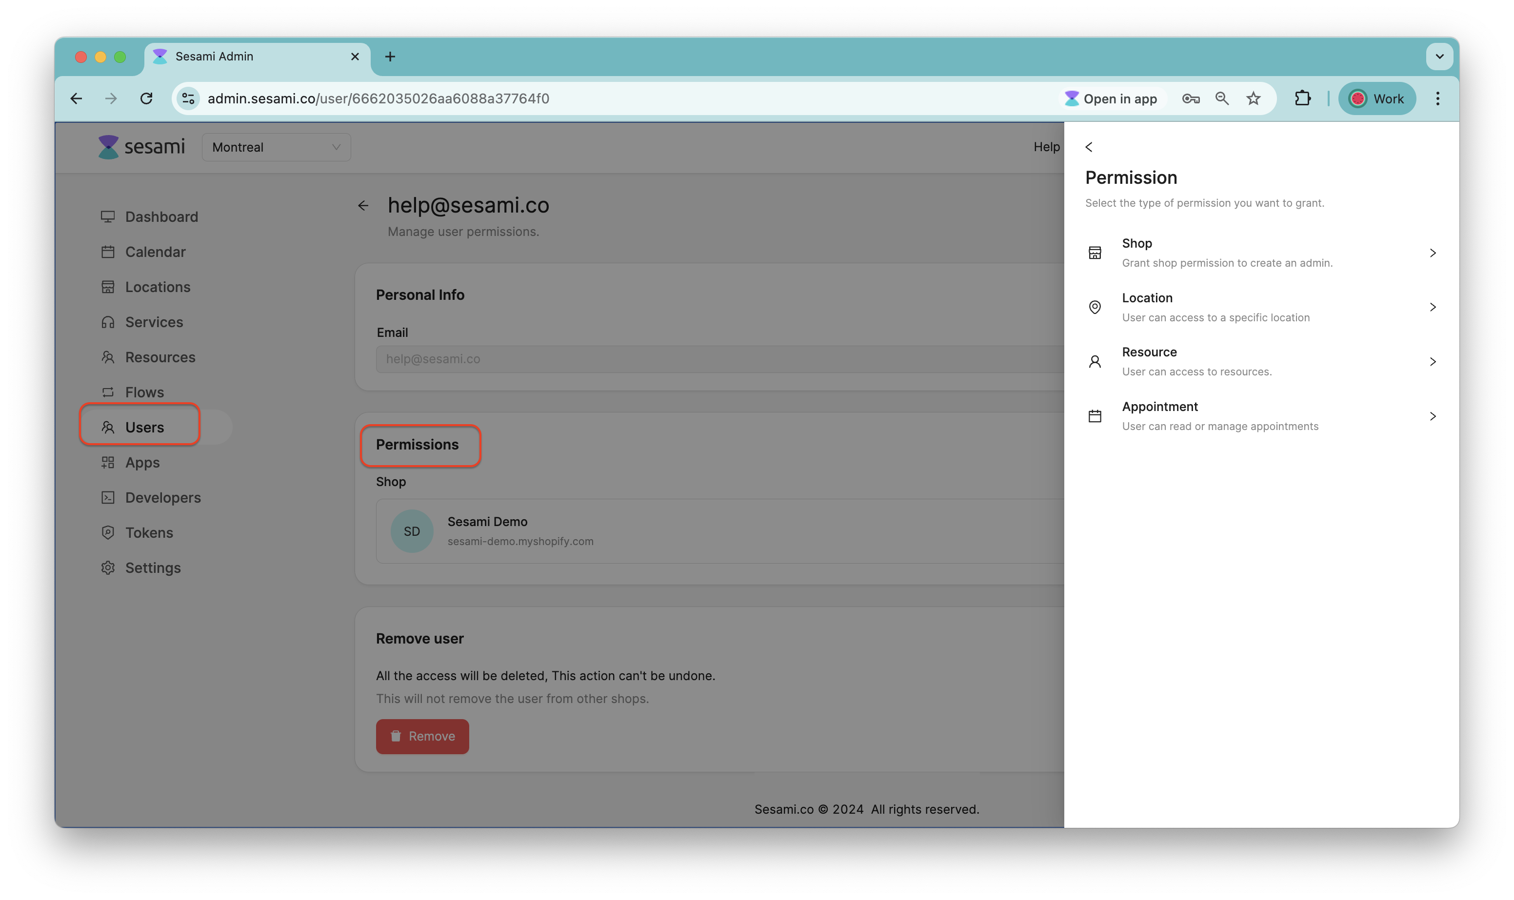Open the Dashboard sidebar icon
The image size is (1514, 900).
108,216
